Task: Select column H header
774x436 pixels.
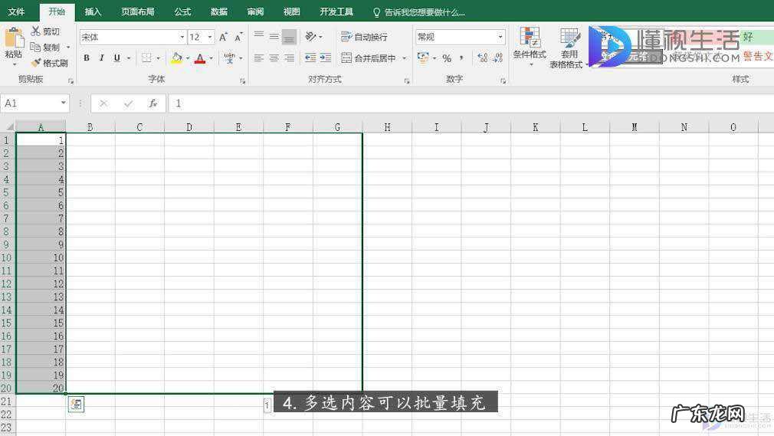Action: (x=387, y=127)
